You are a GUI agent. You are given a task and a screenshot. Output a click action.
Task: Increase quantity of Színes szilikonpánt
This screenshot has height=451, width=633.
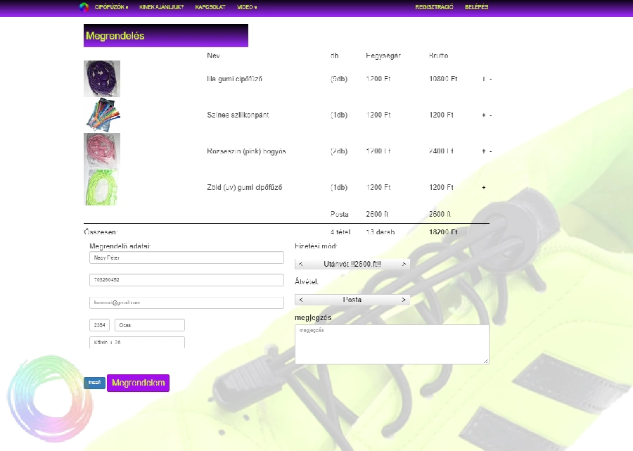coord(483,115)
